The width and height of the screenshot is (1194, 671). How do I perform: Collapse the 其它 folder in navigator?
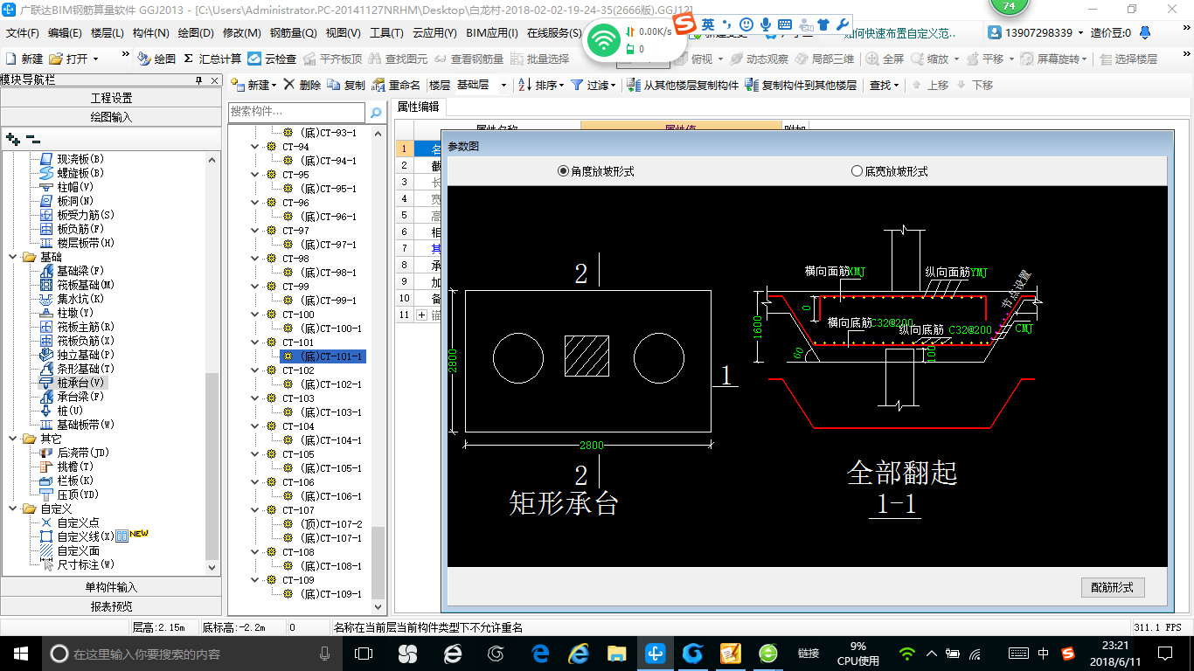(x=13, y=439)
